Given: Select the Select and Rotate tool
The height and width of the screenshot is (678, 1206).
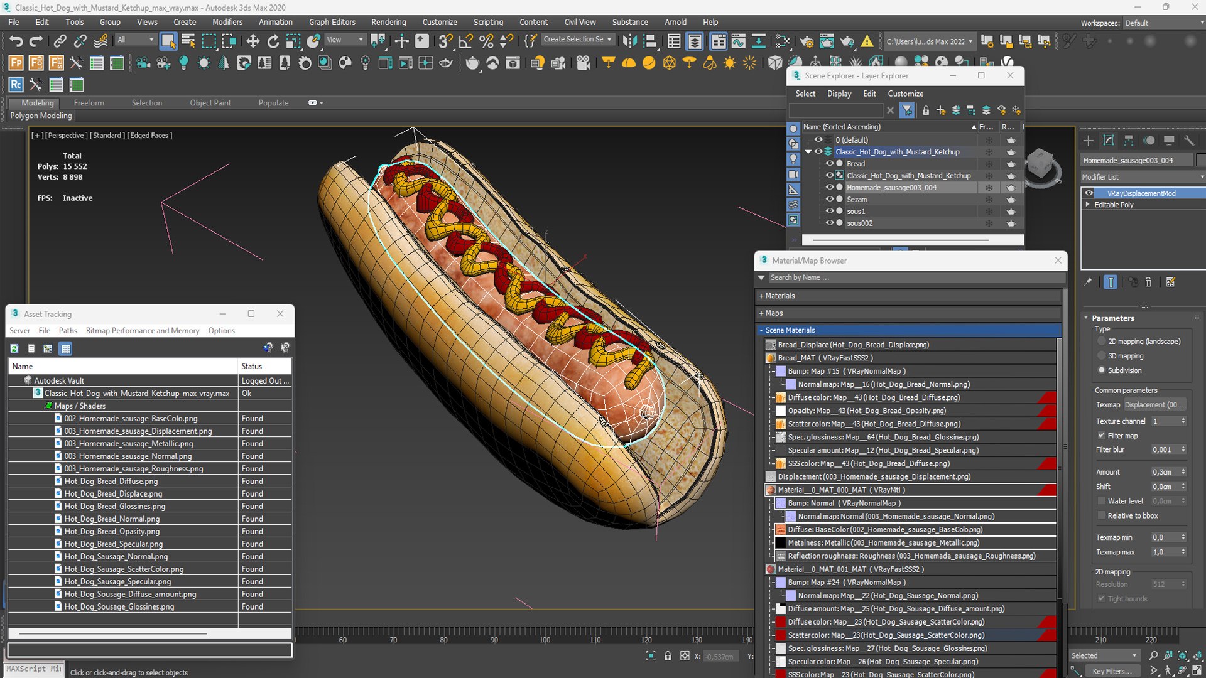Looking at the screenshot, I should [x=273, y=41].
